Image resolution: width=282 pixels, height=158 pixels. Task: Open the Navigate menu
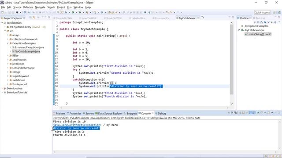(40, 7)
